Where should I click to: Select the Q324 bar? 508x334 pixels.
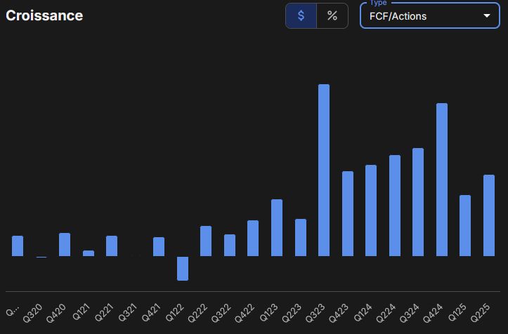tap(418, 202)
